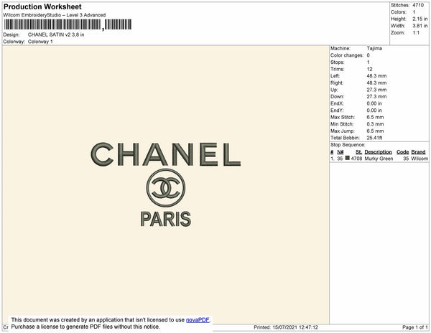Click the 'Code' column header
Screen dimensions: 431x333
click(x=403, y=152)
